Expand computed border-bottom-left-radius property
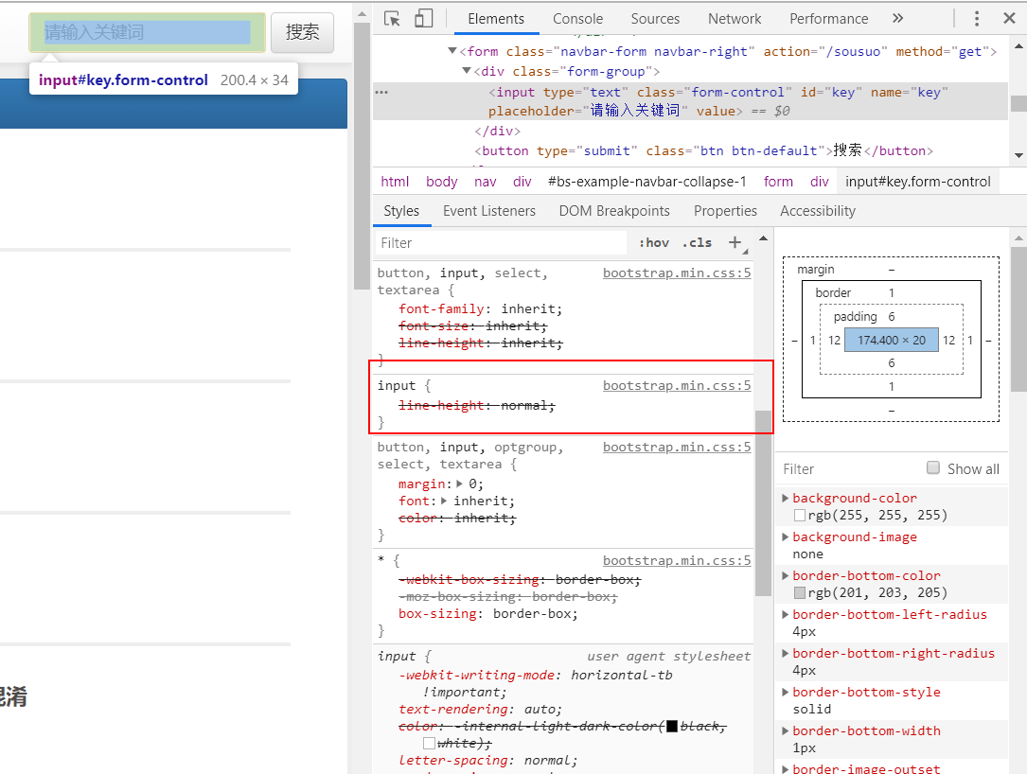1027x774 pixels. 785,614
